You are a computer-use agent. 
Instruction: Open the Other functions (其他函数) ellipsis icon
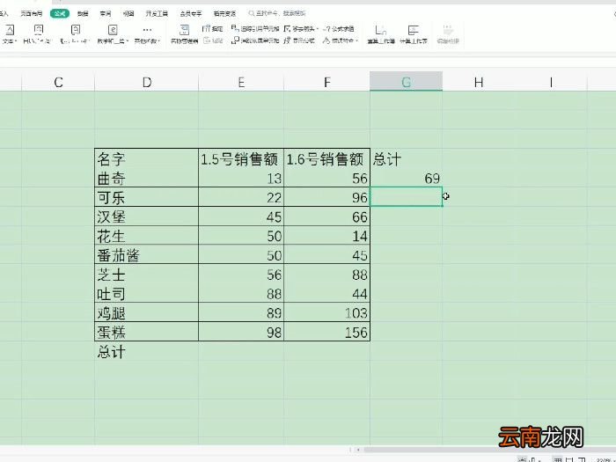(x=147, y=30)
